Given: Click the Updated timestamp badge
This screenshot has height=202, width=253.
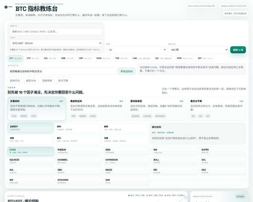Looking at the screenshot, I should (x=234, y=6).
